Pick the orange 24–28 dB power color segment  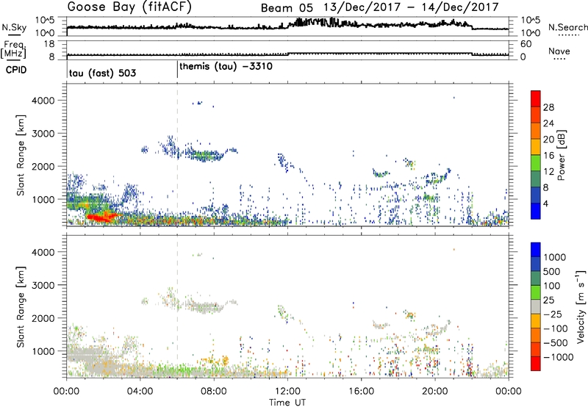[x=536, y=115]
